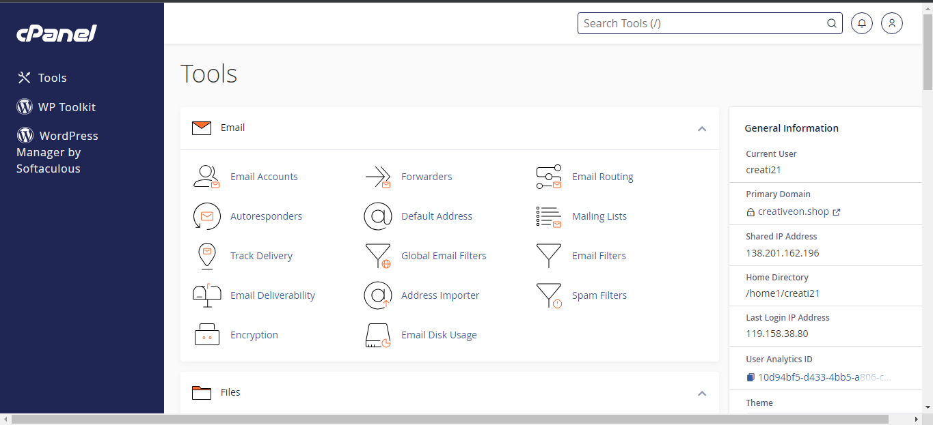Open the Email Filters link
The height and width of the screenshot is (425, 933).
599,256
